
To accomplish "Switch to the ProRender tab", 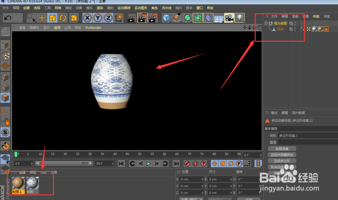I will click(93, 28).
